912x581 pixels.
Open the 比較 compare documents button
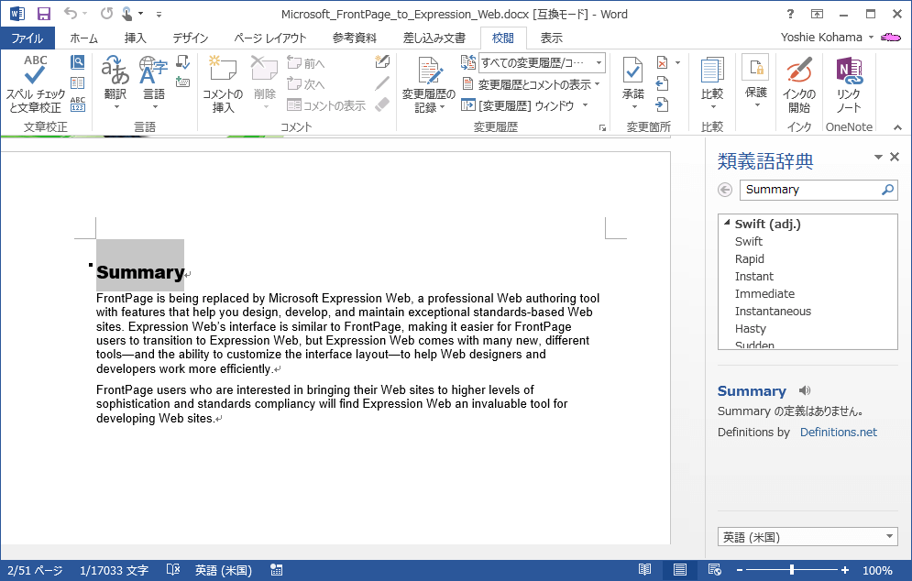pyautogui.click(x=712, y=83)
